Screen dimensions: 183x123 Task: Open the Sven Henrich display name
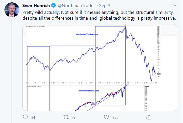36,5
